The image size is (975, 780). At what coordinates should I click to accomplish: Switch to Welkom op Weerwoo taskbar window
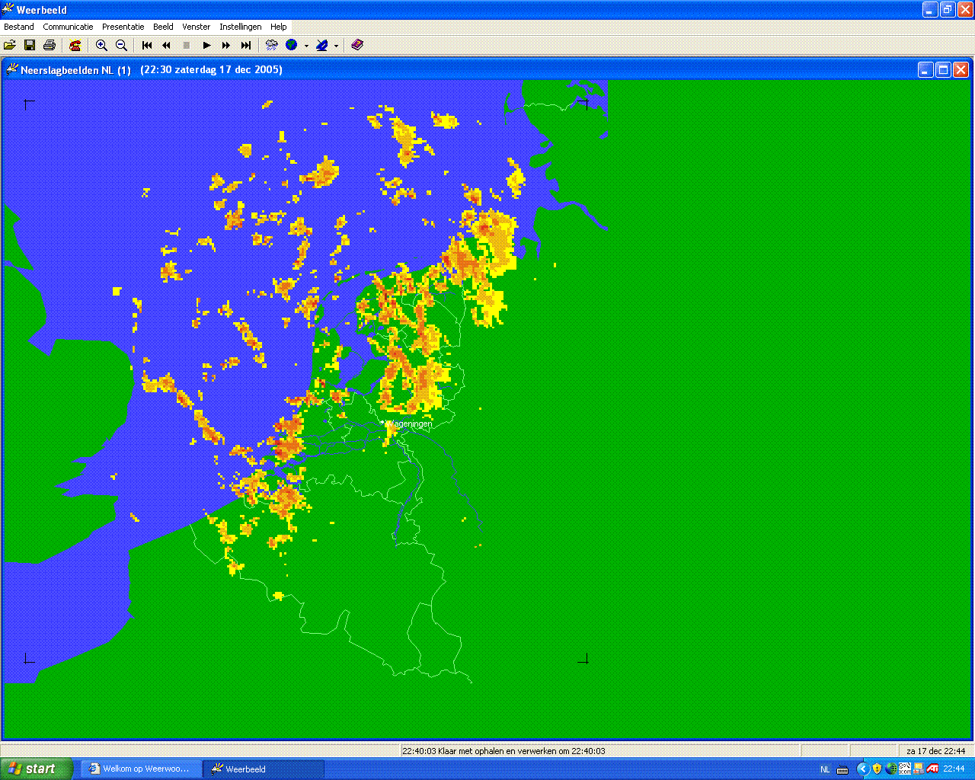pyautogui.click(x=142, y=769)
